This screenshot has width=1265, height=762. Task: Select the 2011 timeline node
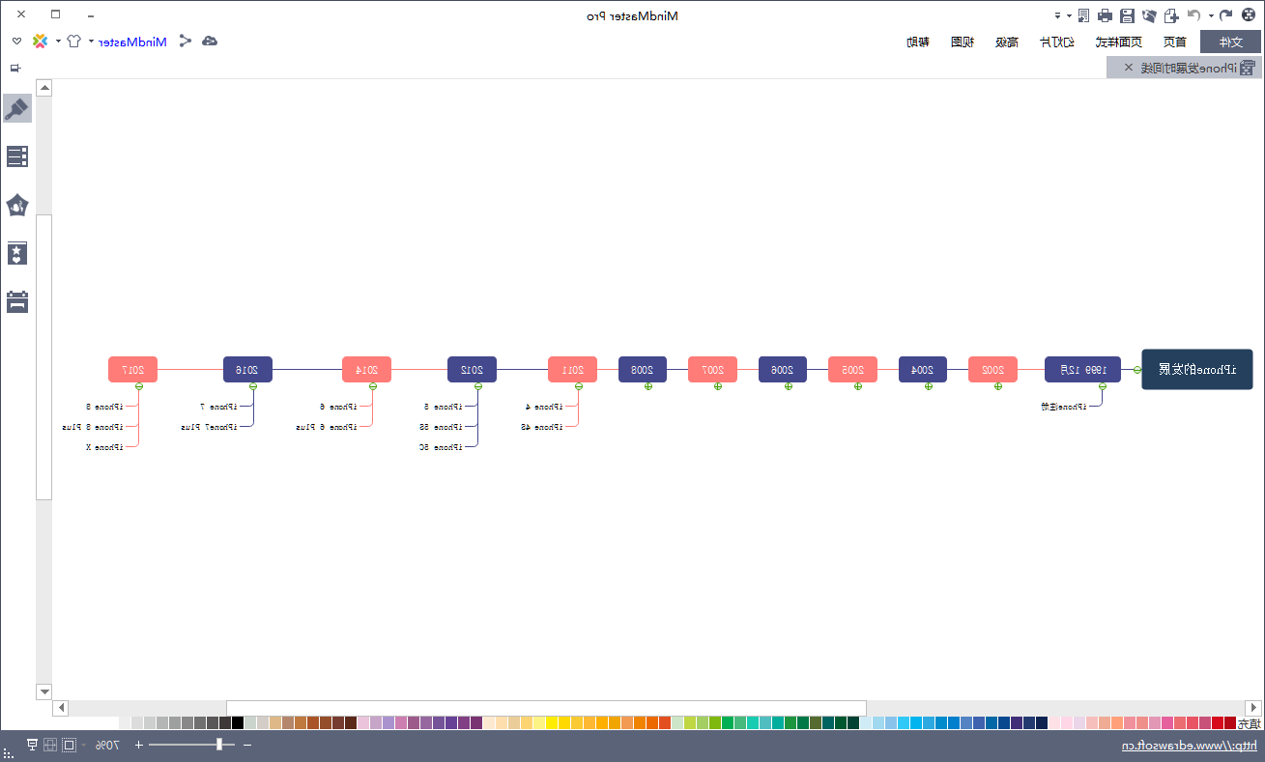click(x=572, y=369)
